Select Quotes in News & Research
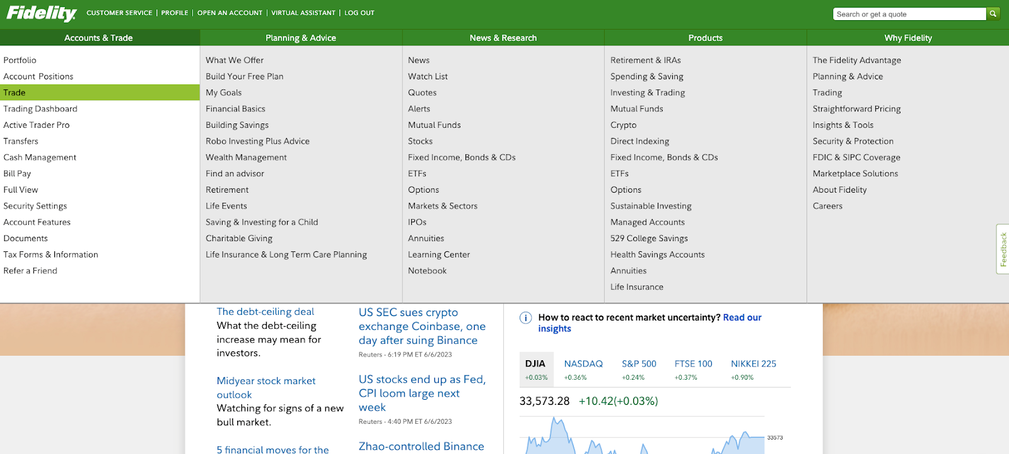This screenshot has height=454, width=1009. tap(423, 93)
